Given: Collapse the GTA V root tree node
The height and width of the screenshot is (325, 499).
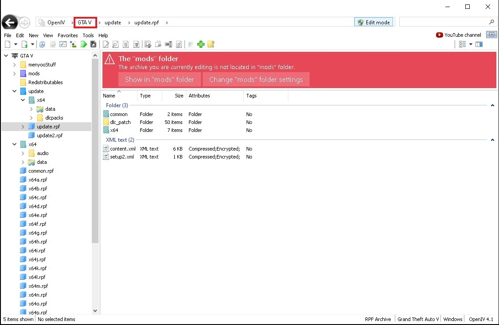Looking at the screenshot, I should coord(6,56).
